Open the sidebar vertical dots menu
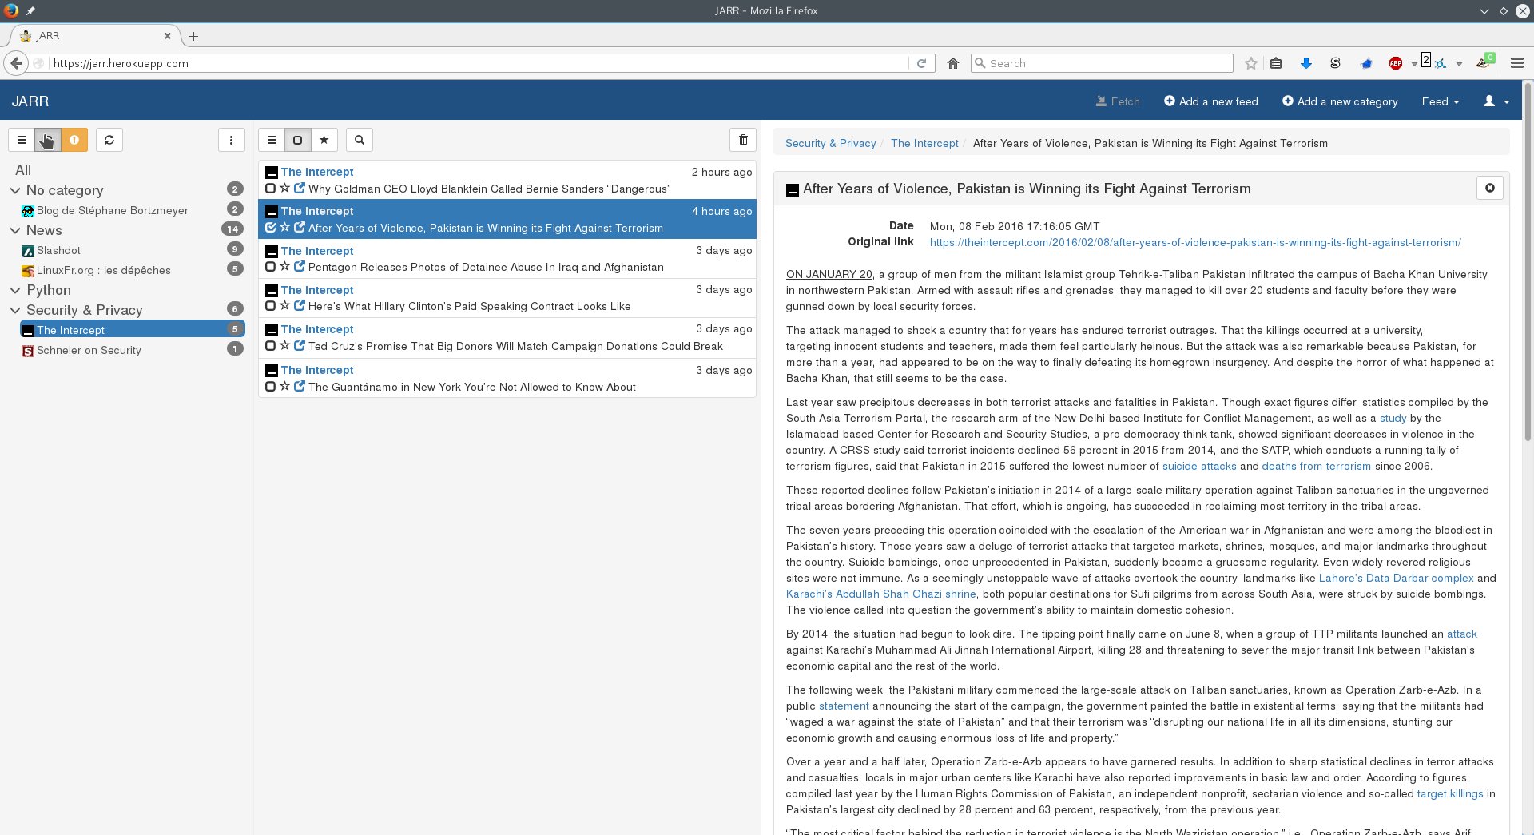Viewport: 1534px width, 835px height. point(231,140)
